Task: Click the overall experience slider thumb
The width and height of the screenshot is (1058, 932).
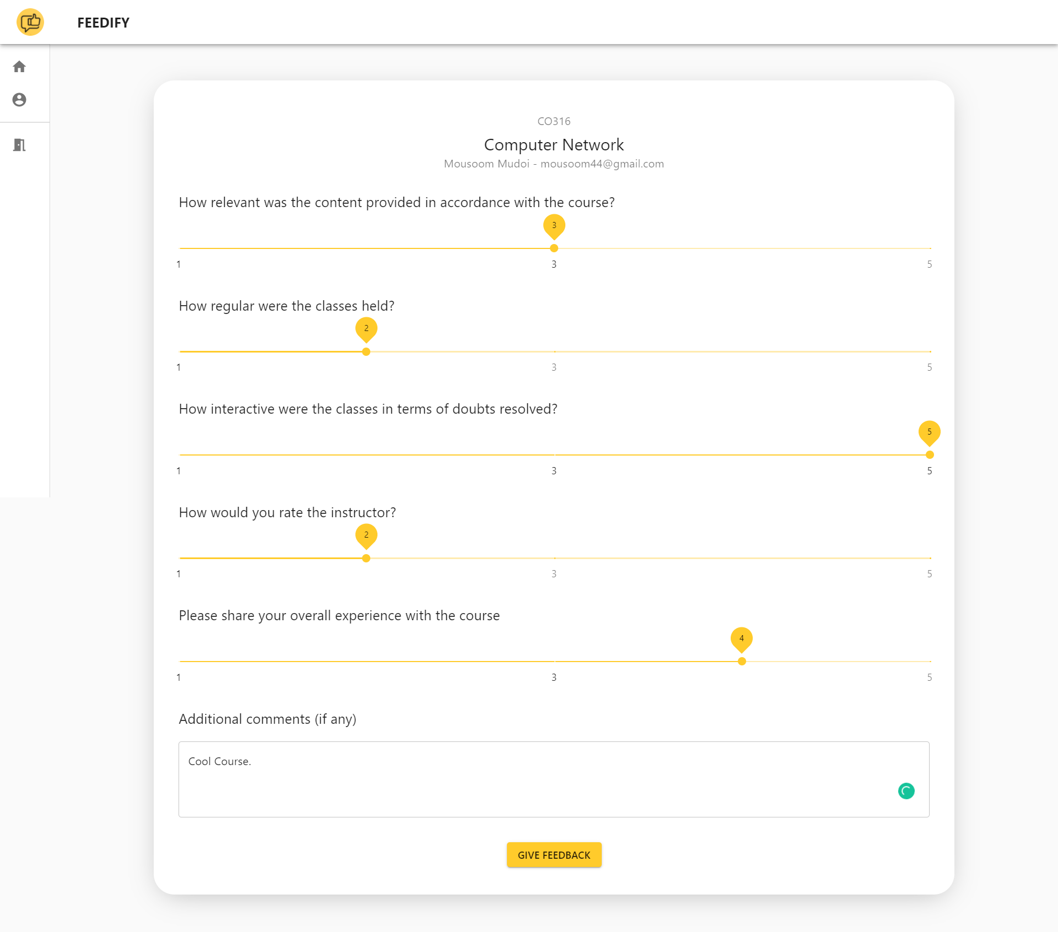Action: click(742, 662)
